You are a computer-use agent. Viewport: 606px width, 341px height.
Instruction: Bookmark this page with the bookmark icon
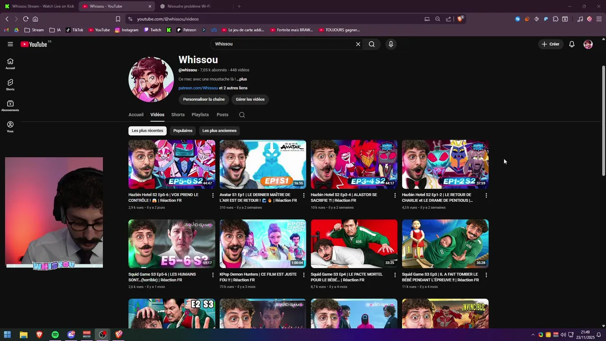[x=118, y=19]
